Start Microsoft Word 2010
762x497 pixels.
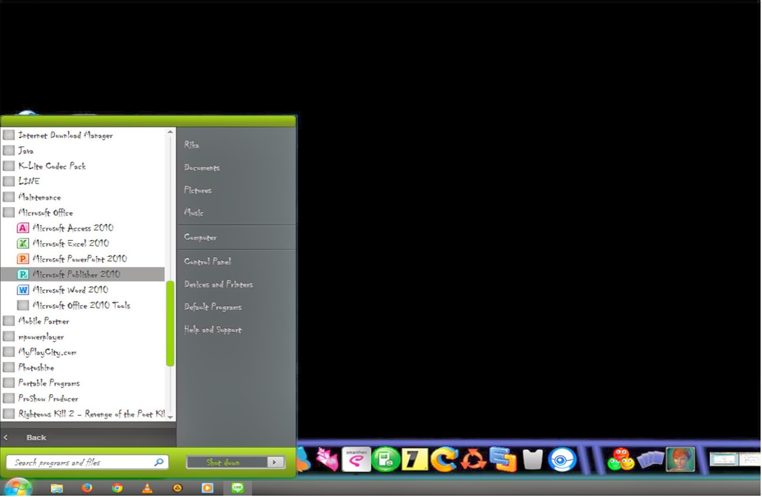click(x=63, y=290)
